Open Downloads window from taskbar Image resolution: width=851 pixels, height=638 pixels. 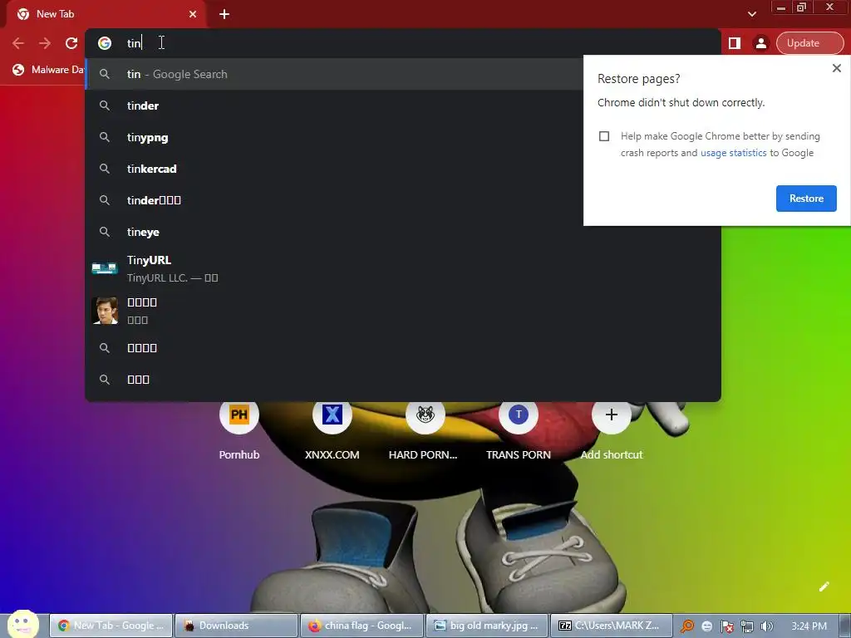(x=237, y=626)
